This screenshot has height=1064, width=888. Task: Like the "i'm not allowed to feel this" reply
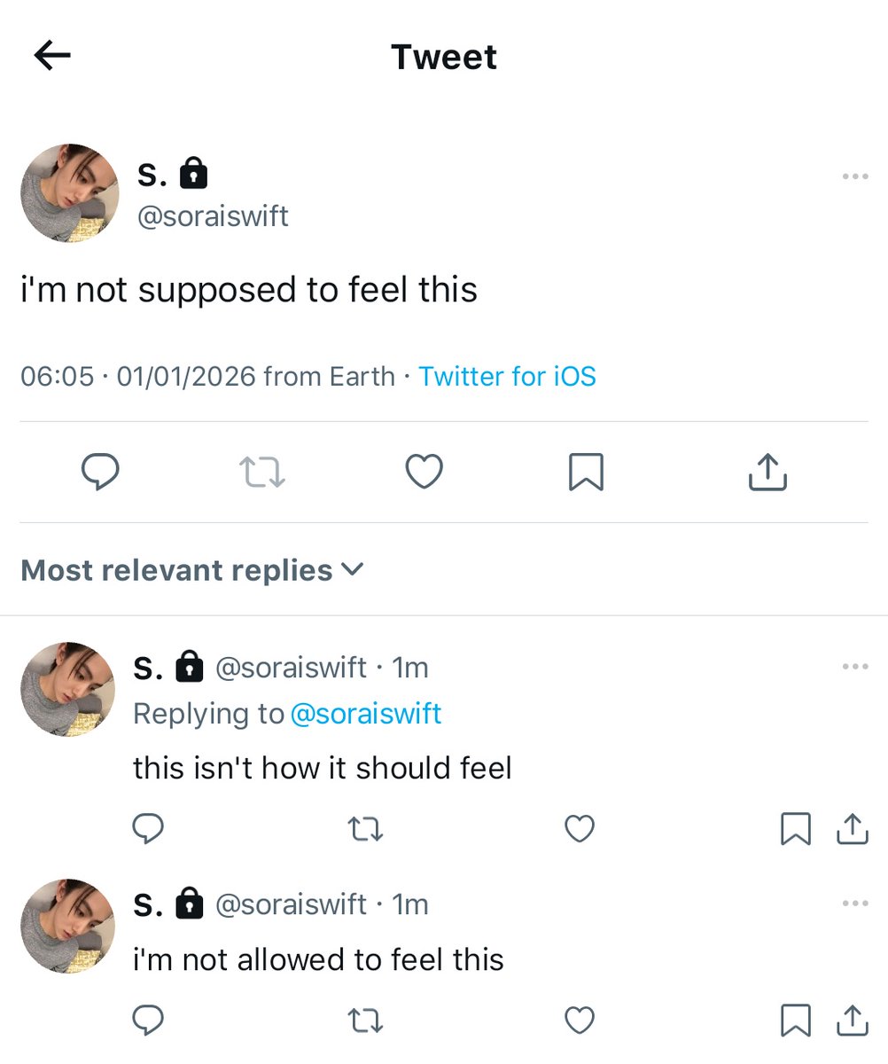tap(580, 1021)
